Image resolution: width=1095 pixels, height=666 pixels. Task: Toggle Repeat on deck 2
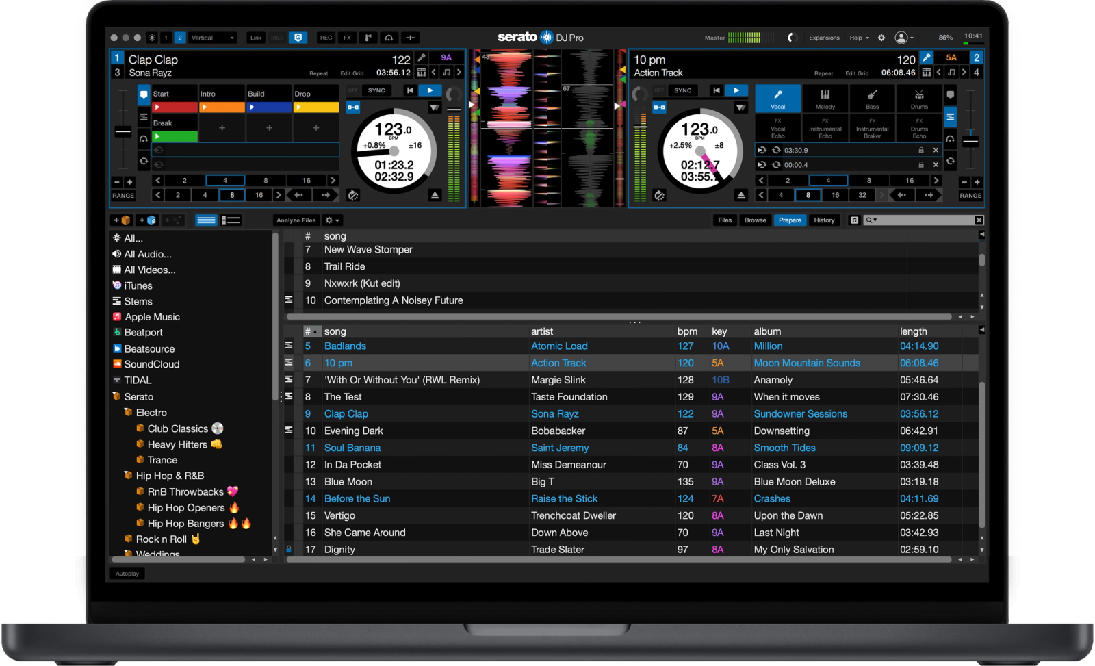[x=823, y=73]
